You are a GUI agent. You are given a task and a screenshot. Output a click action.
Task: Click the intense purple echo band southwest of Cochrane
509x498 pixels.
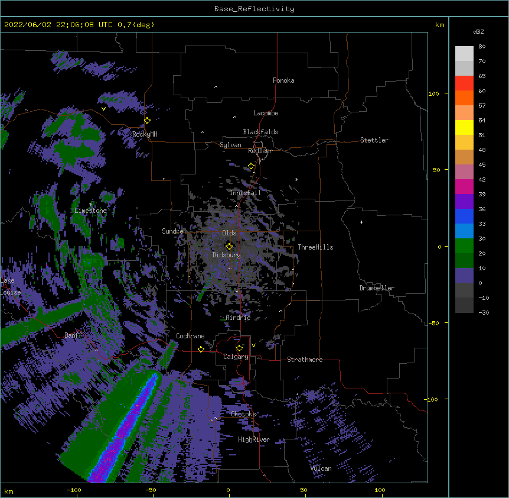[125, 428]
